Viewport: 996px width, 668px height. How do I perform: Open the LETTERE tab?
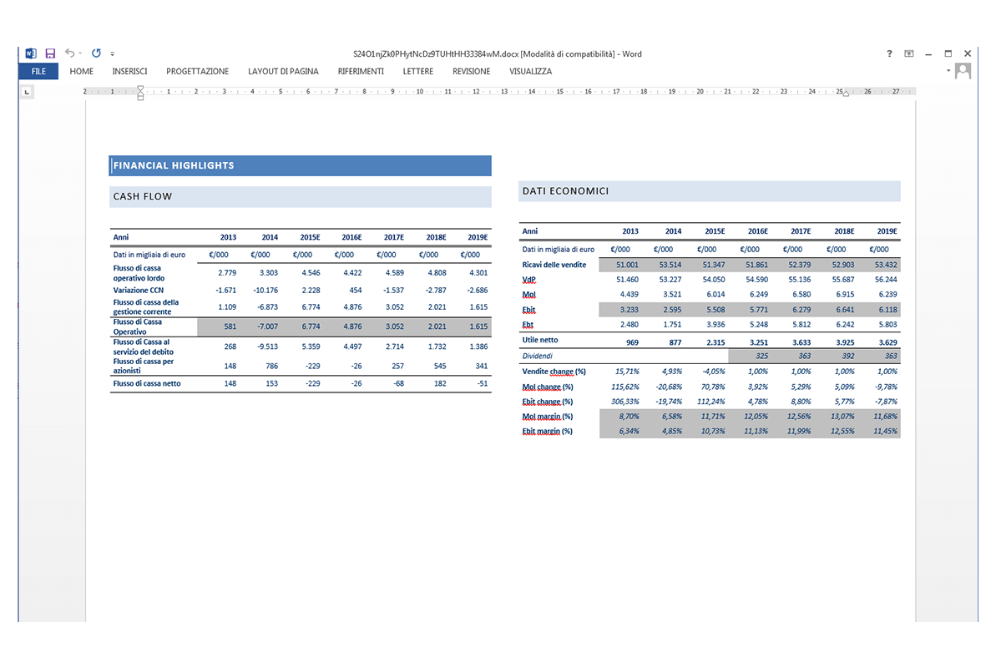coord(418,71)
